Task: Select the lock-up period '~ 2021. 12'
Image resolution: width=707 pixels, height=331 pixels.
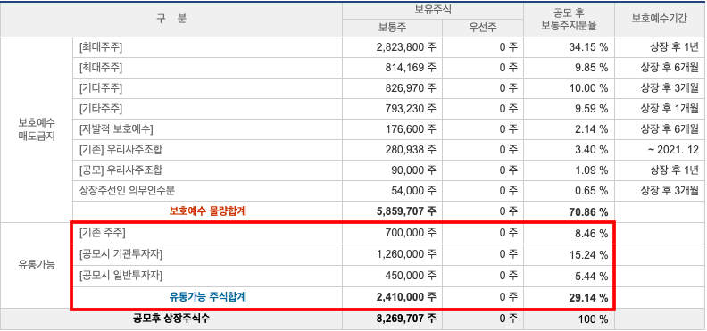Action: (673, 150)
